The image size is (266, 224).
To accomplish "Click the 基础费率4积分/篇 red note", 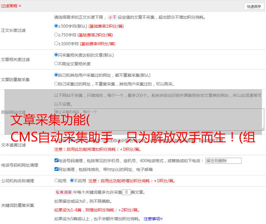I will (98, 44).
